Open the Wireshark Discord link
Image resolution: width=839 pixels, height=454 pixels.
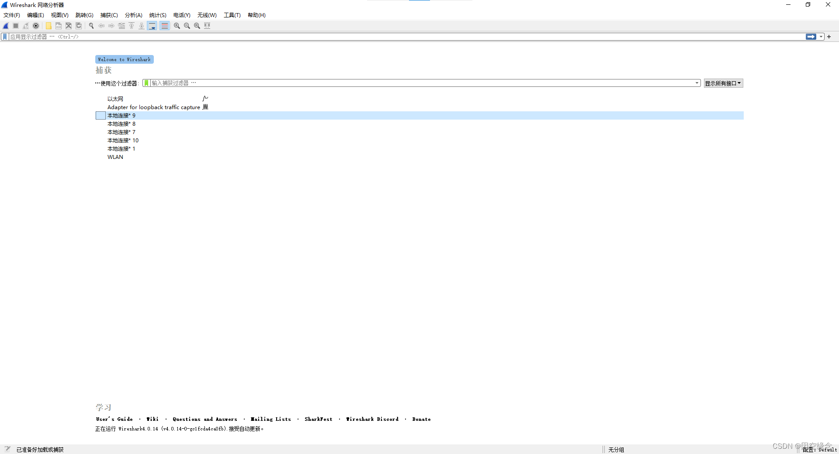click(x=372, y=419)
